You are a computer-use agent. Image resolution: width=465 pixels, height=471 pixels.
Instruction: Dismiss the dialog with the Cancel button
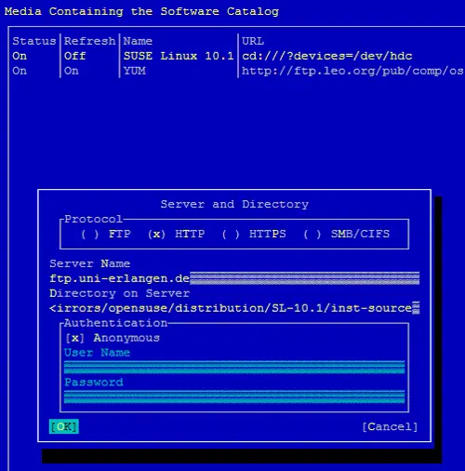(x=390, y=426)
